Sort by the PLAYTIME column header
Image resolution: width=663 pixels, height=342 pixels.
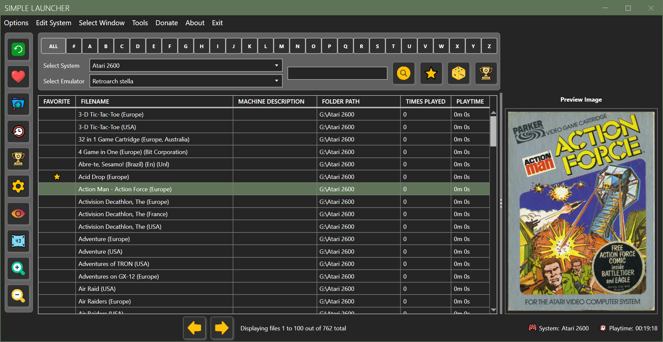[470, 101]
